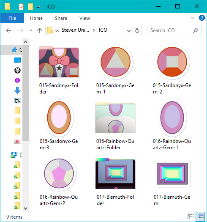Maximize the ICO Explorer window
Image resolution: width=207 pixels, height=222 pixels.
coord(177,6)
